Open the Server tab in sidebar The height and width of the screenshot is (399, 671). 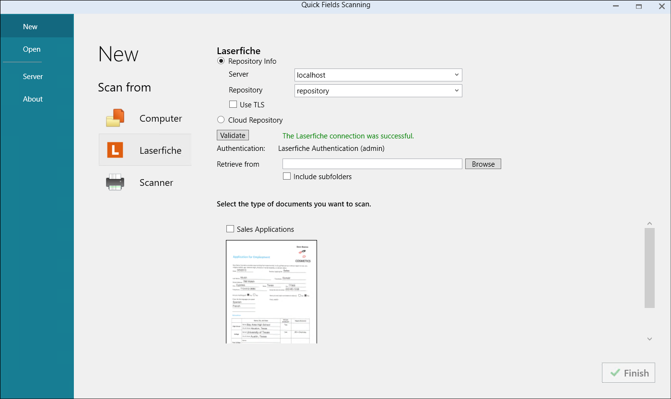(x=33, y=77)
